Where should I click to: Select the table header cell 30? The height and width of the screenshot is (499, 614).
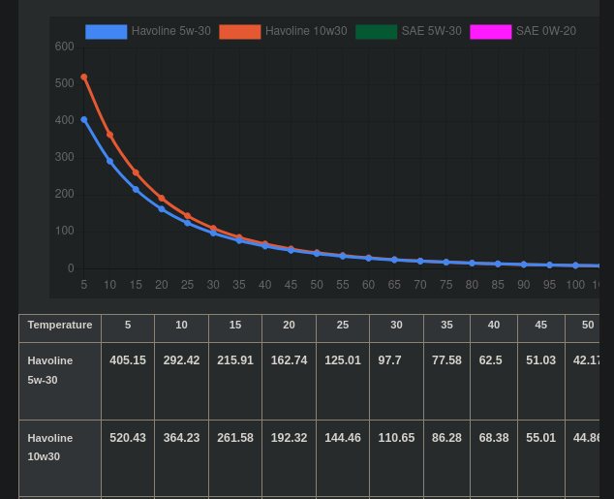396,328
